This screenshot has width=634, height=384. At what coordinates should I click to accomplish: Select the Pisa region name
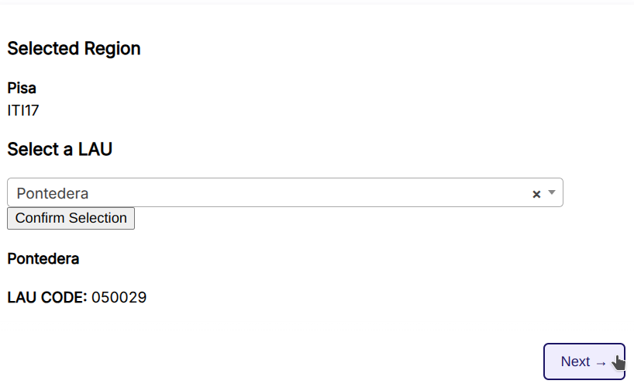pyautogui.click(x=22, y=88)
